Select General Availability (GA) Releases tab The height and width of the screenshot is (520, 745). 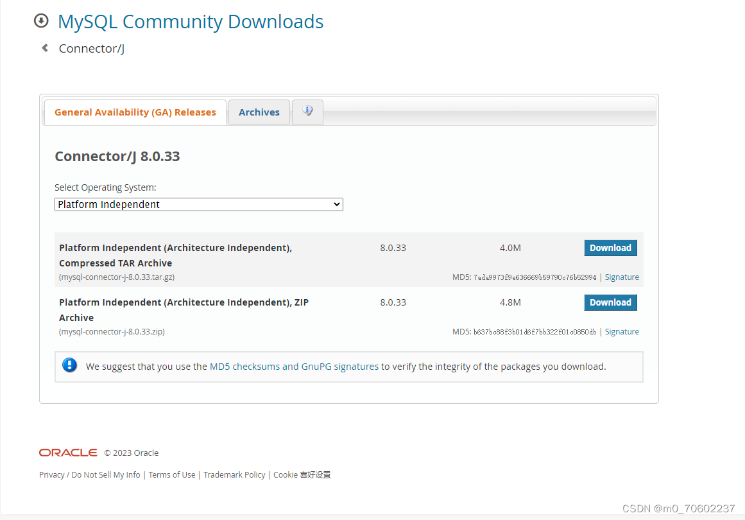(x=135, y=112)
